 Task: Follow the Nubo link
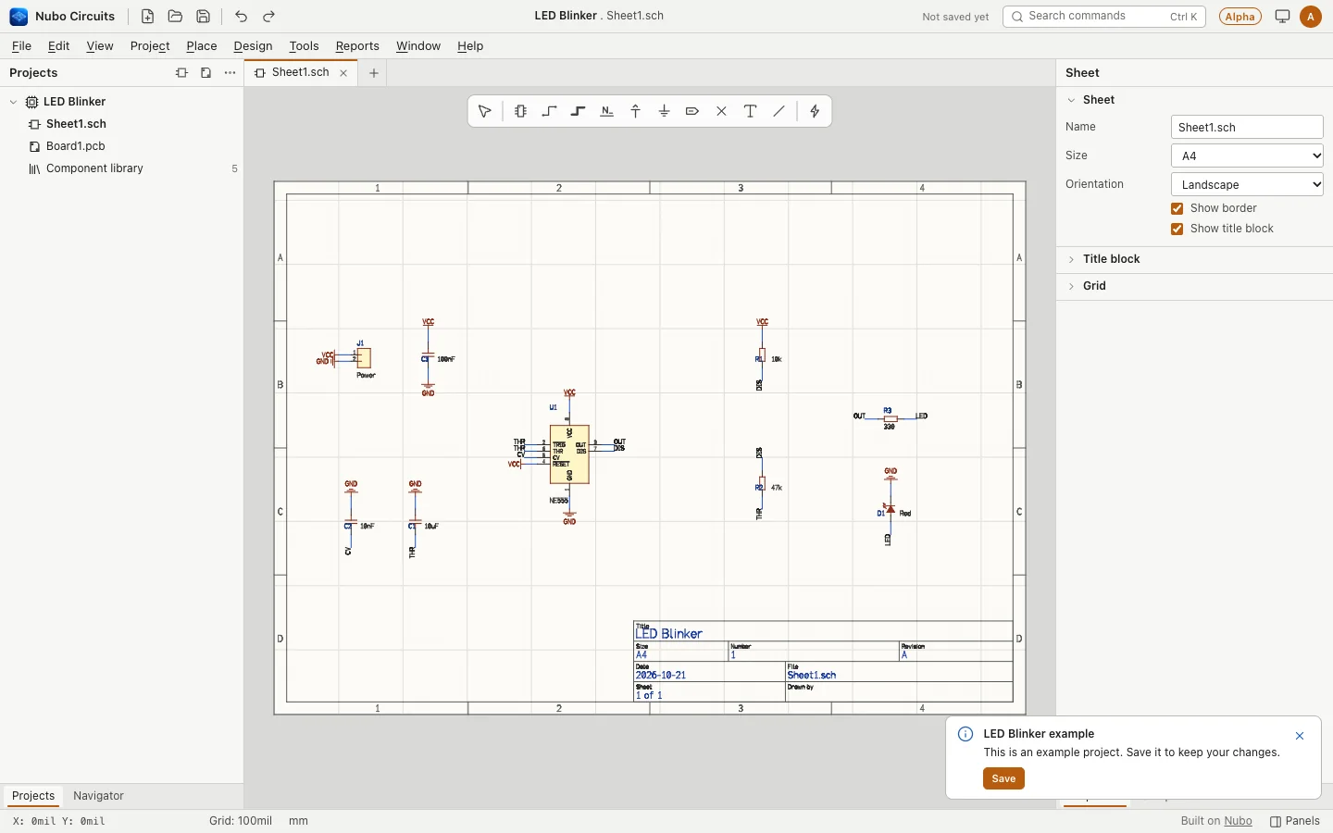[x=1238, y=821]
